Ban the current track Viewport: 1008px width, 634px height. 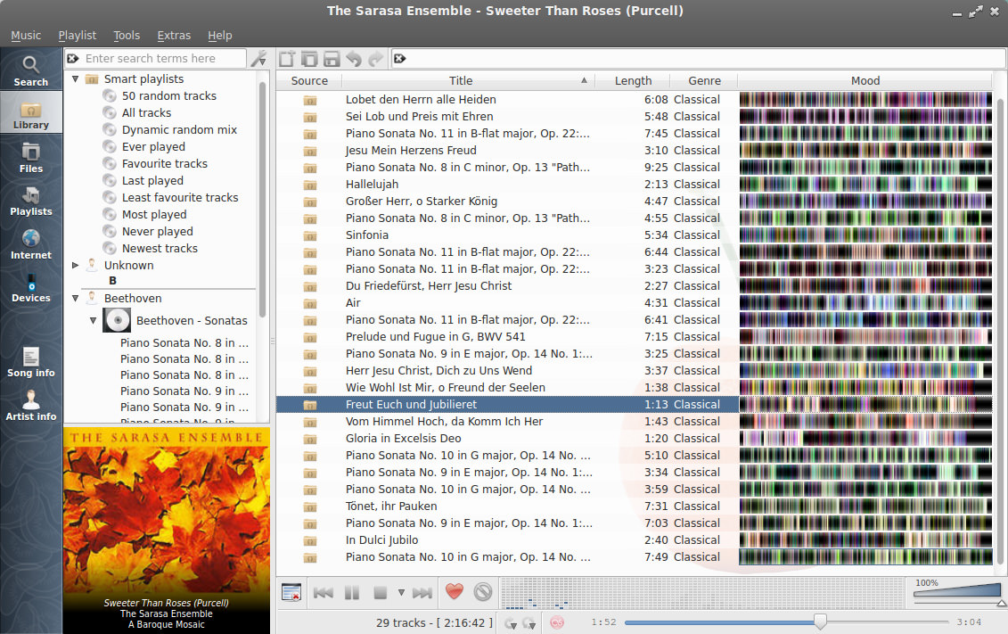(483, 591)
